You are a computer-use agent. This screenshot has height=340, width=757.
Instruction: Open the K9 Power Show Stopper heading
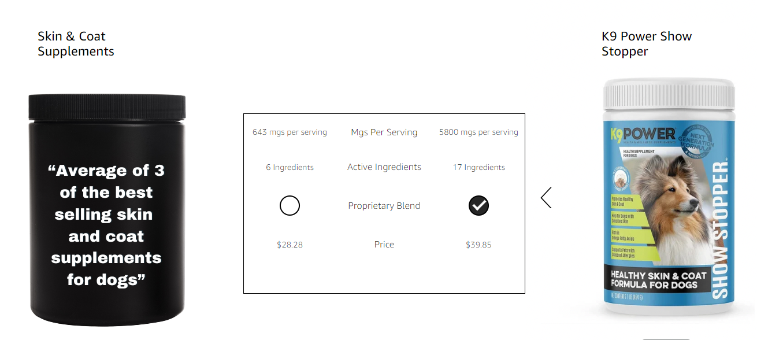pyautogui.click(x=646, y=44)
